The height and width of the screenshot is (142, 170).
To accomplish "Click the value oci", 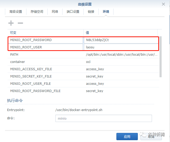I will coord(88,62).
